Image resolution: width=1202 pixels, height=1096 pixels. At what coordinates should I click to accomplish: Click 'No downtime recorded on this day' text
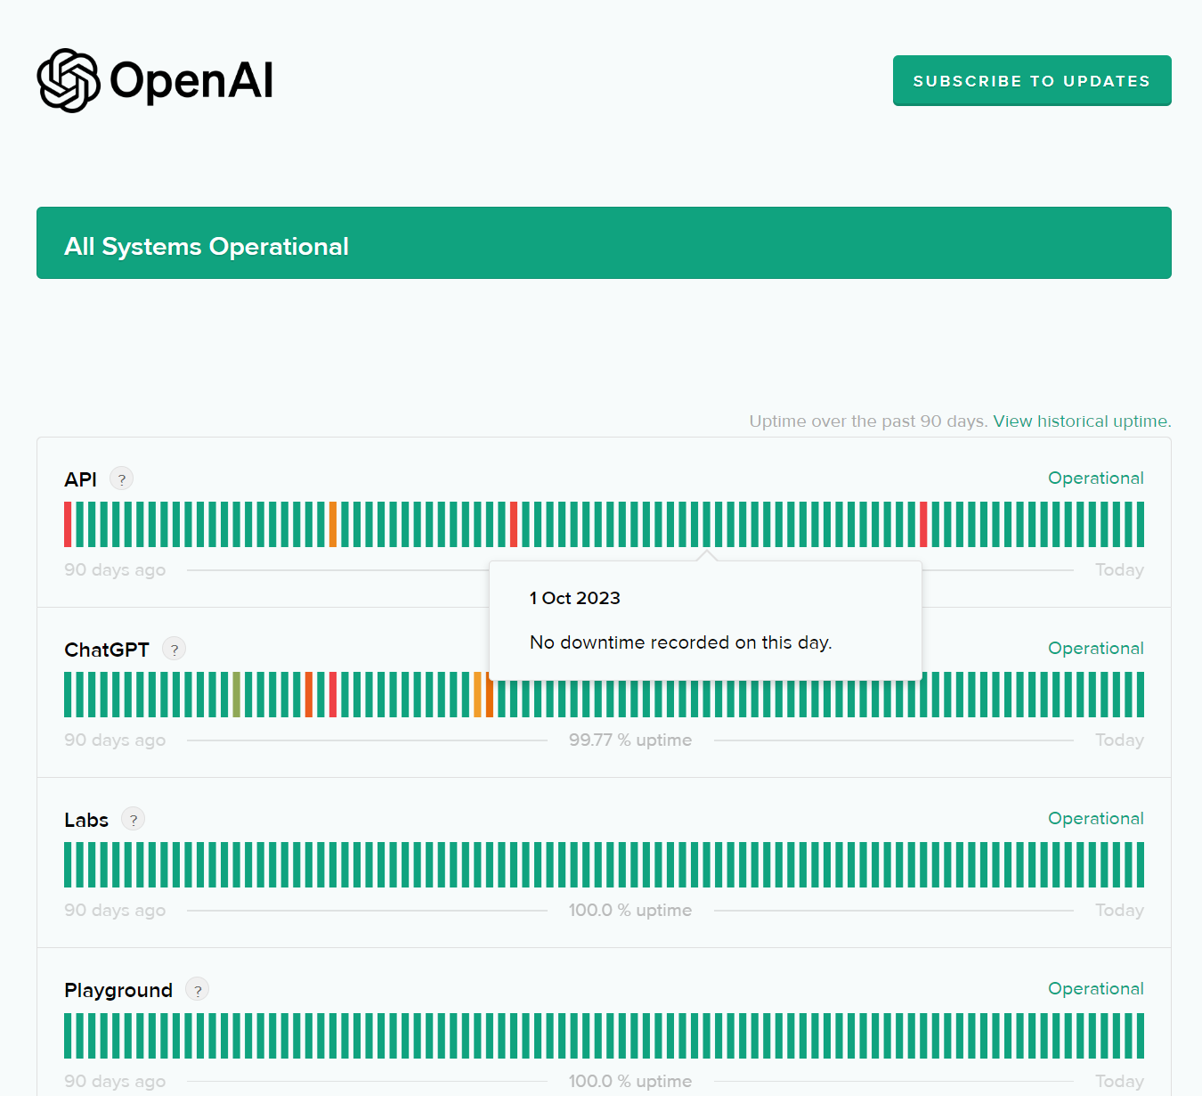(x=681, y=642)
